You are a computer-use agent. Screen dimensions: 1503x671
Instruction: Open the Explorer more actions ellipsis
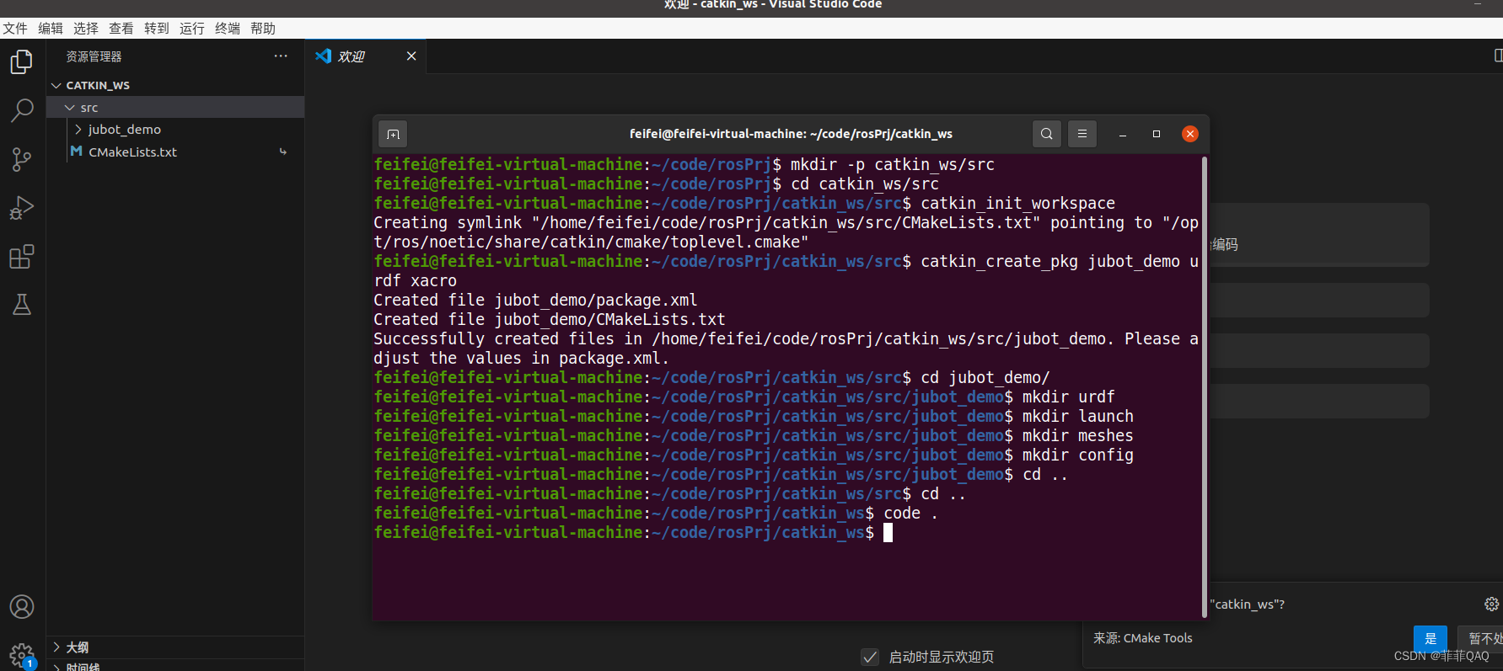[x=281, y=56]
